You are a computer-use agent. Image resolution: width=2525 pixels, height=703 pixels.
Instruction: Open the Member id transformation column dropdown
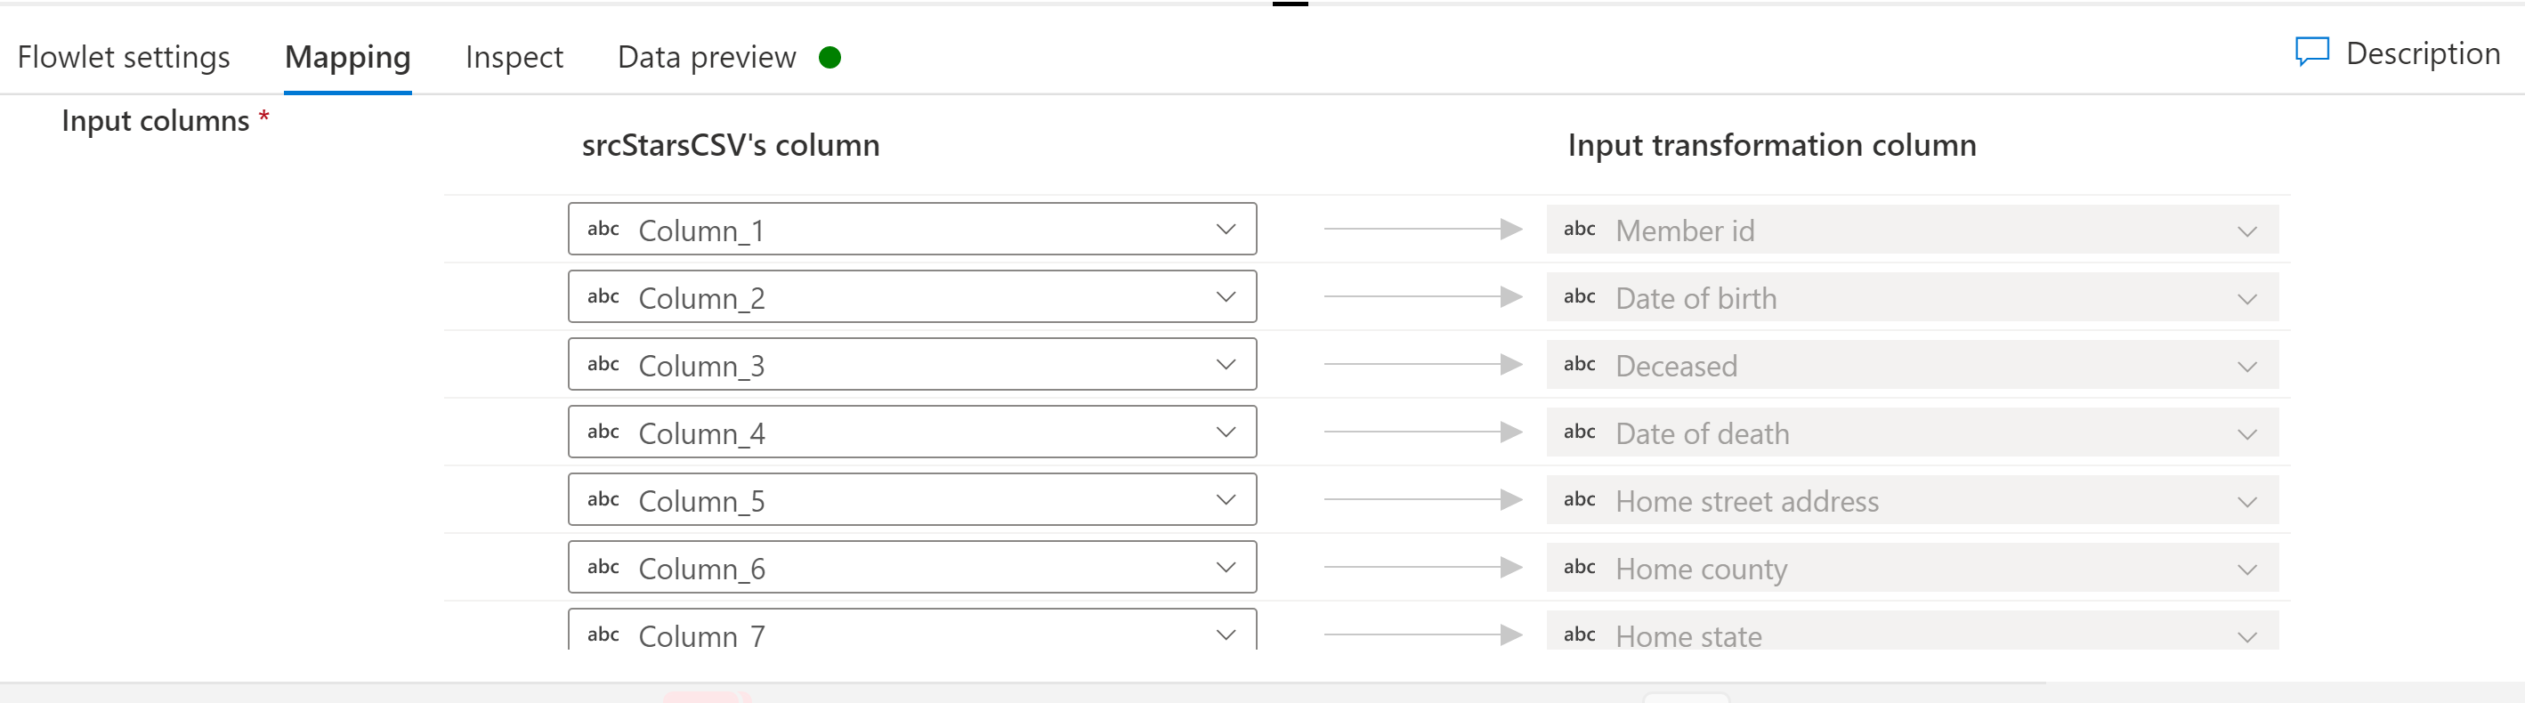tap(2246, 230)
